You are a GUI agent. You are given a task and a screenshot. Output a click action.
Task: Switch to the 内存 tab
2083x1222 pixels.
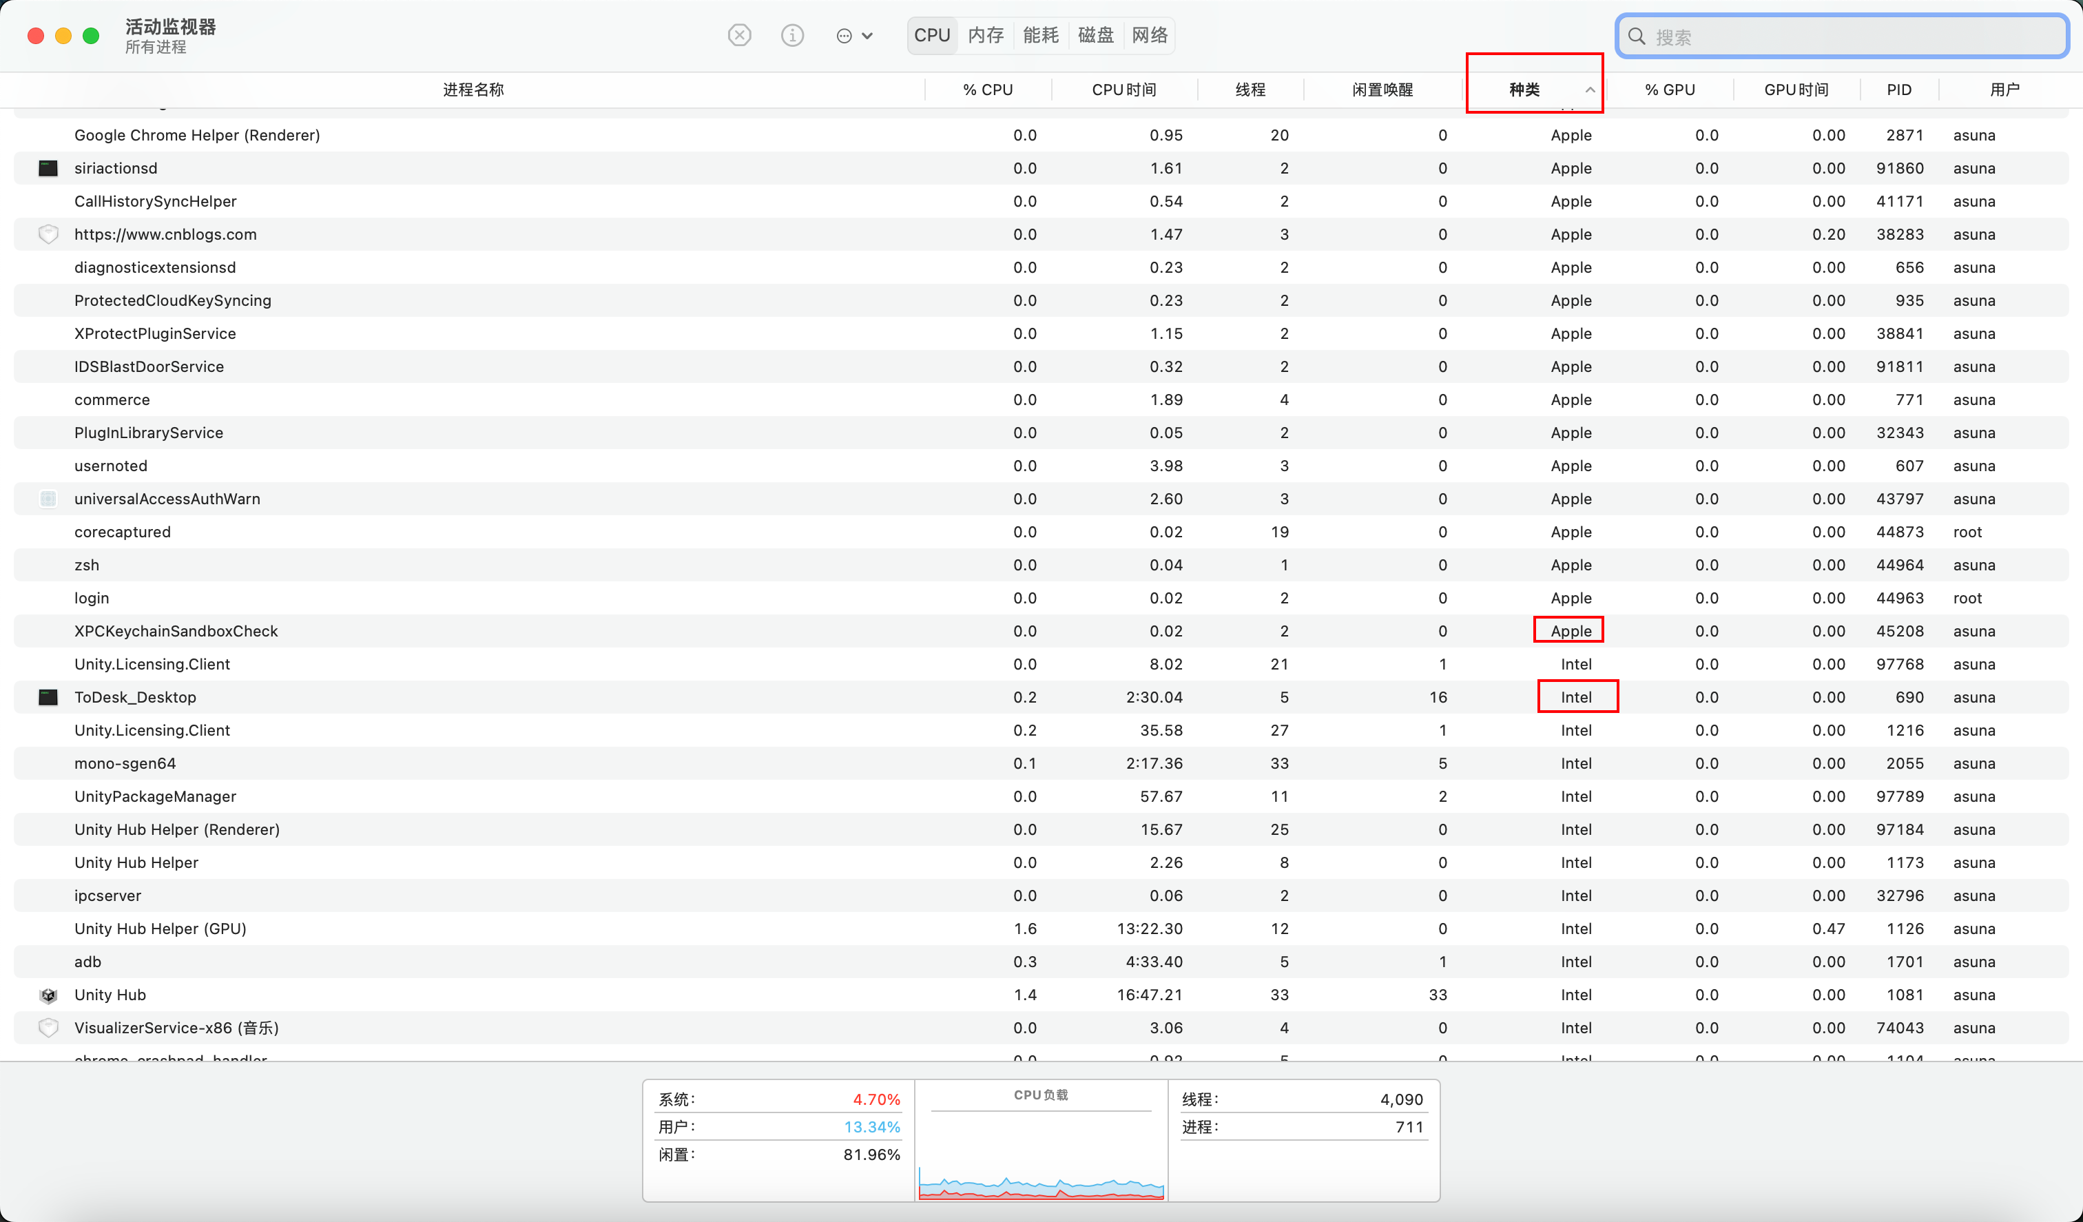click(x=985, y=36)
